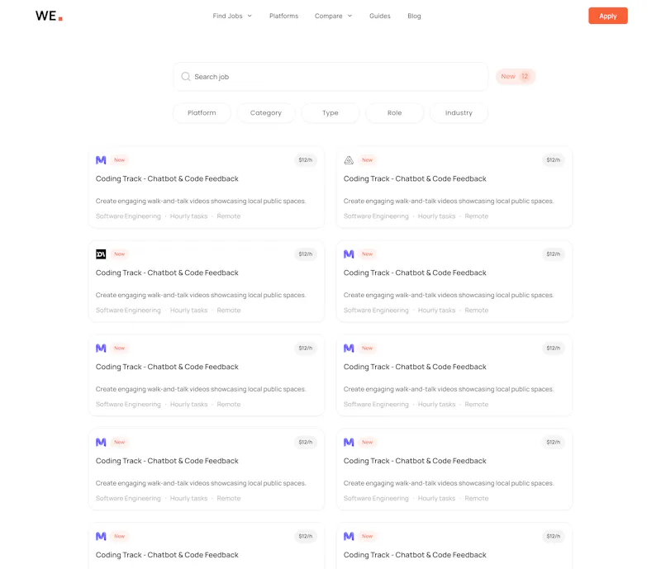This screenshot has height=569, width=661.
Task: Click Remote tag in triangle-logo card
Action: tap(477, 216)
